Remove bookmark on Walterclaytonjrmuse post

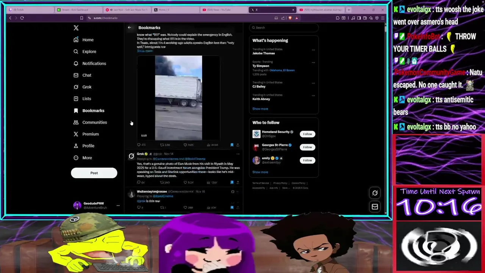232,207
